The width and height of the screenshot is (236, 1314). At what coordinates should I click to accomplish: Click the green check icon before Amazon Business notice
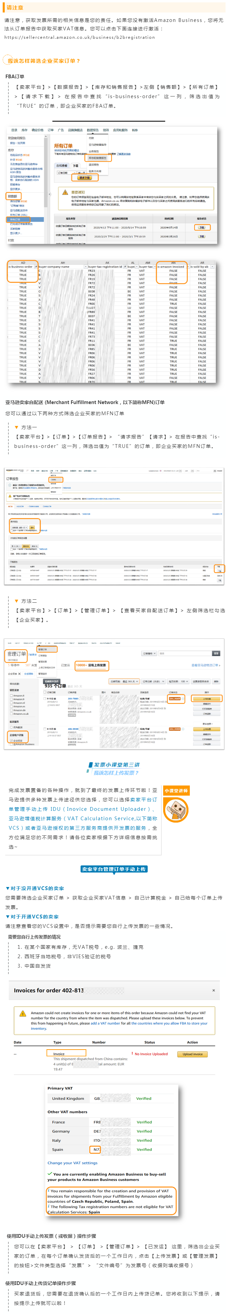(50, 1173)
